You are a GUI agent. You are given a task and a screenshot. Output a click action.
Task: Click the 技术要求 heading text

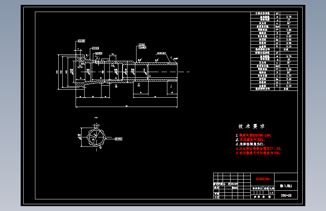tap(251, 126)
